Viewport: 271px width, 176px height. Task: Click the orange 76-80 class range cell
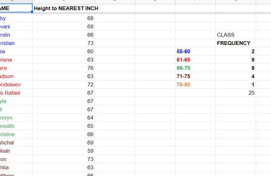click(x=196, y=84)
